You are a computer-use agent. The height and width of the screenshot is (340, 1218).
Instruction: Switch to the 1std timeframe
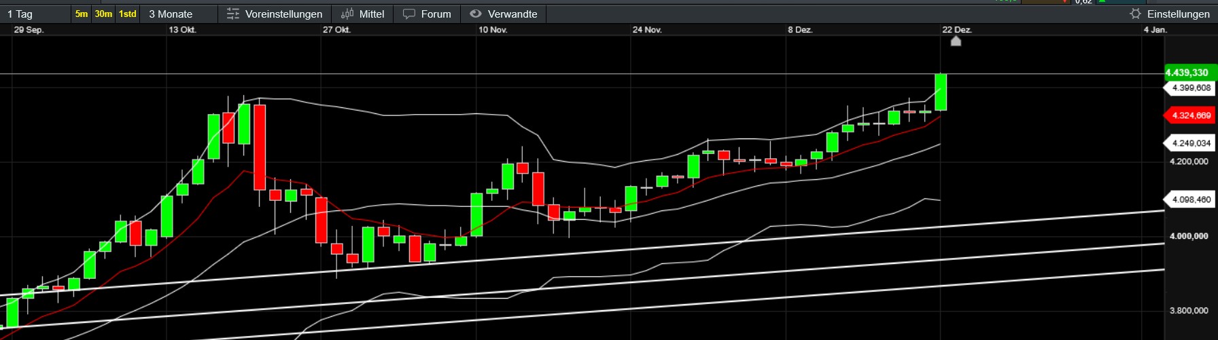[x=127, y=14]
